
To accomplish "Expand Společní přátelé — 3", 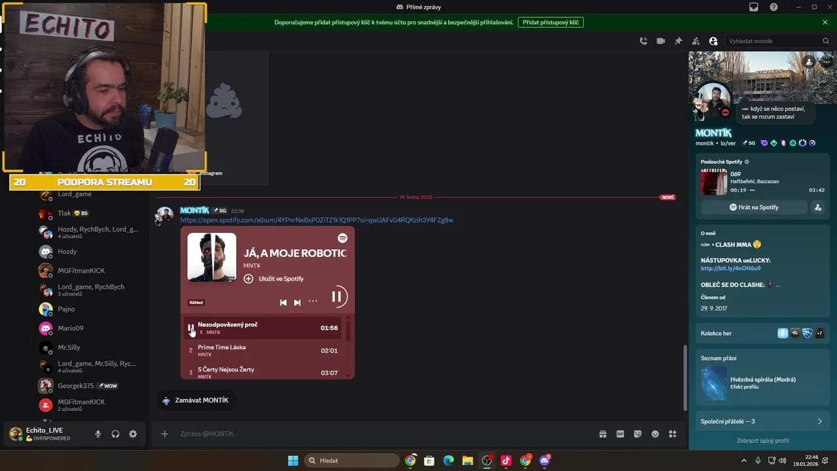I will point(762,421).
